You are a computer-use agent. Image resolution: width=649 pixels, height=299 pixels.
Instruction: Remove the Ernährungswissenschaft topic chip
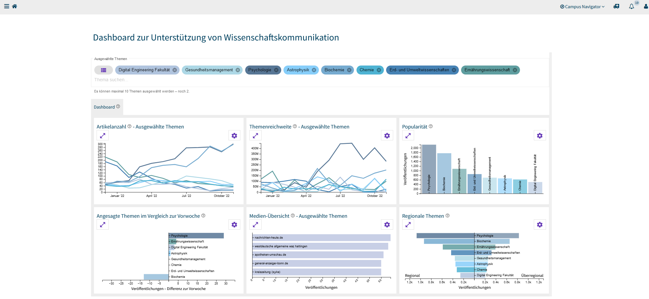(x=515, y=70)
